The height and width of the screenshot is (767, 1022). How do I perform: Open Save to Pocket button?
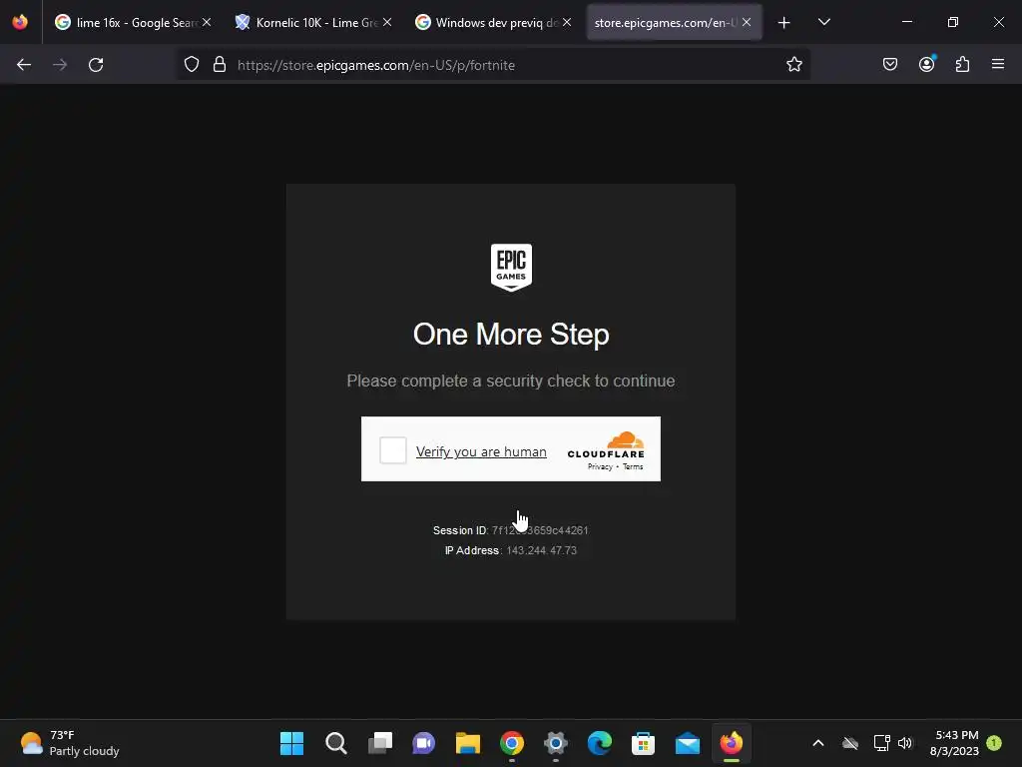coord(890,64)
